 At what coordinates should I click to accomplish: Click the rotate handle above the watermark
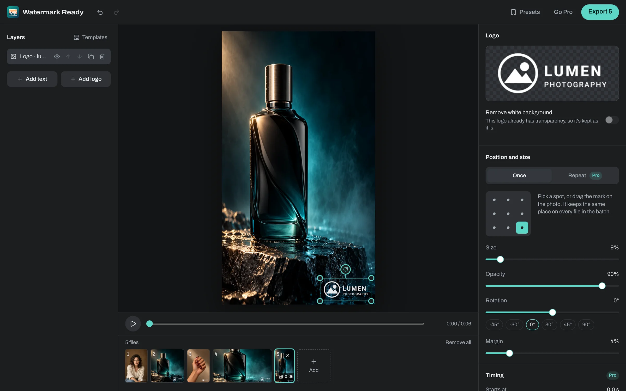coord(345,269)
